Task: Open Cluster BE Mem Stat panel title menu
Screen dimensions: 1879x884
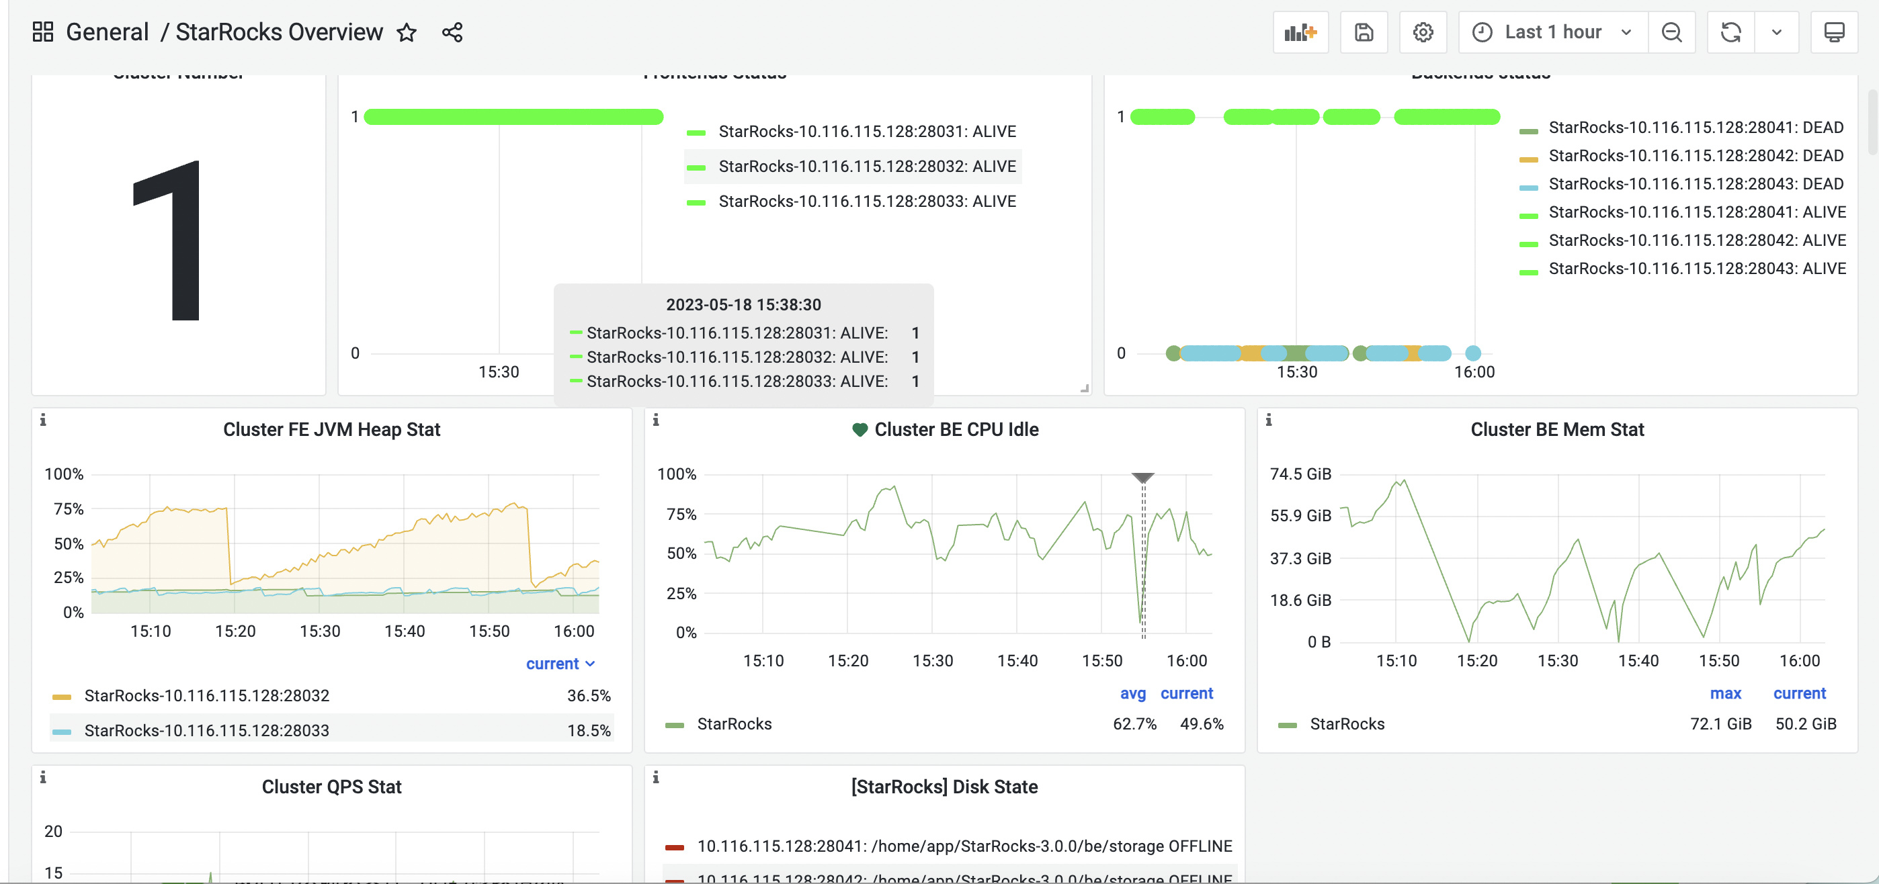Action: click(1557, 430)
